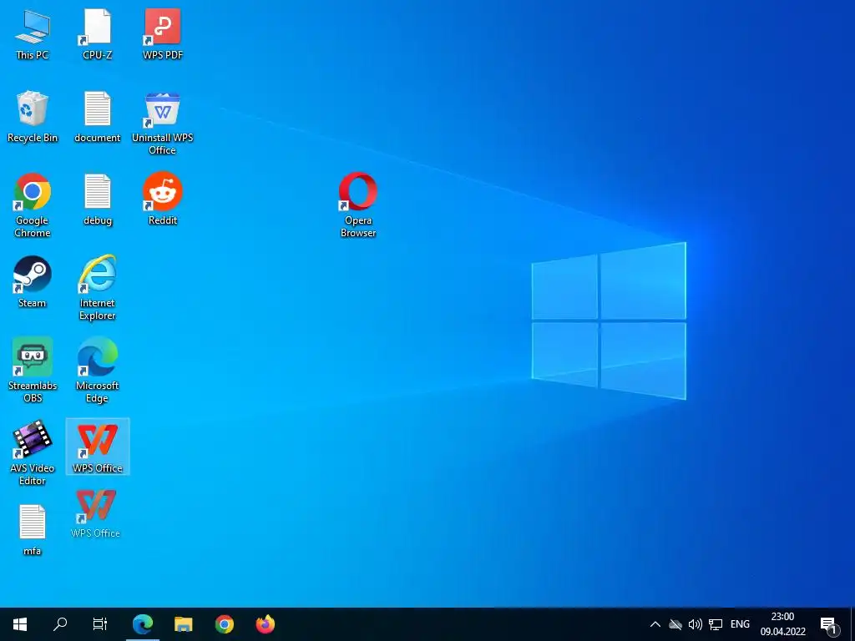Viewport: 855px width, 641px height.
Task: Open the clock and calendar flyout
Action: [x=782, y=624]
